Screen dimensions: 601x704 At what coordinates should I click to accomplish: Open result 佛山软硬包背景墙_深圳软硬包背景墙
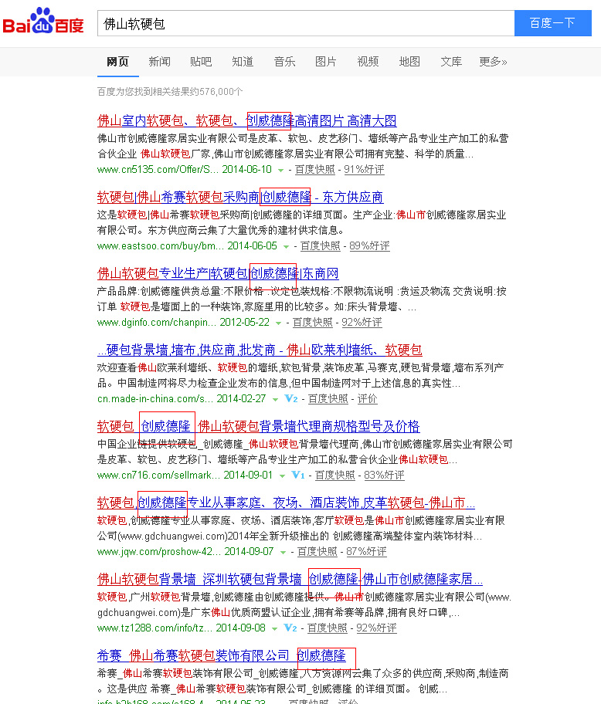pos(290,579)
